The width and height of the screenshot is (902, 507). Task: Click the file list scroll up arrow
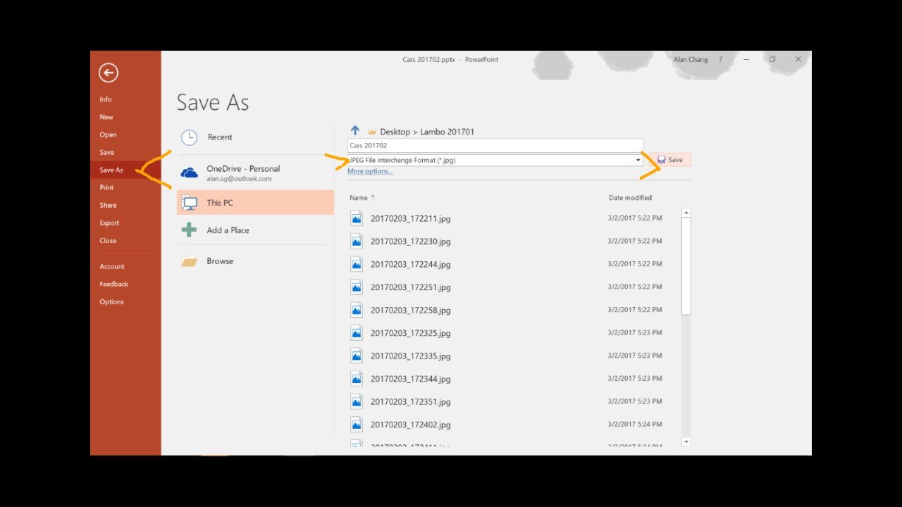point(686,213)
